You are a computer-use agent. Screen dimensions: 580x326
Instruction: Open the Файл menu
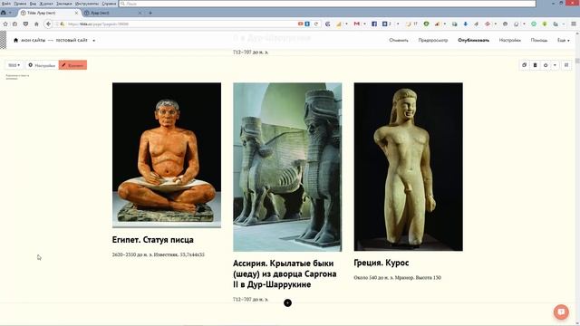6,4
